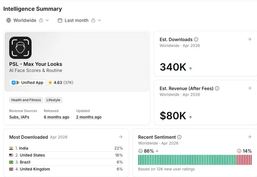
Task: Show the Est. Revenue info tooltip icon
Action: [x=217, y=88]
